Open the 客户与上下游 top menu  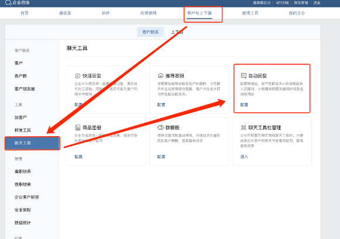coord(200,13)
